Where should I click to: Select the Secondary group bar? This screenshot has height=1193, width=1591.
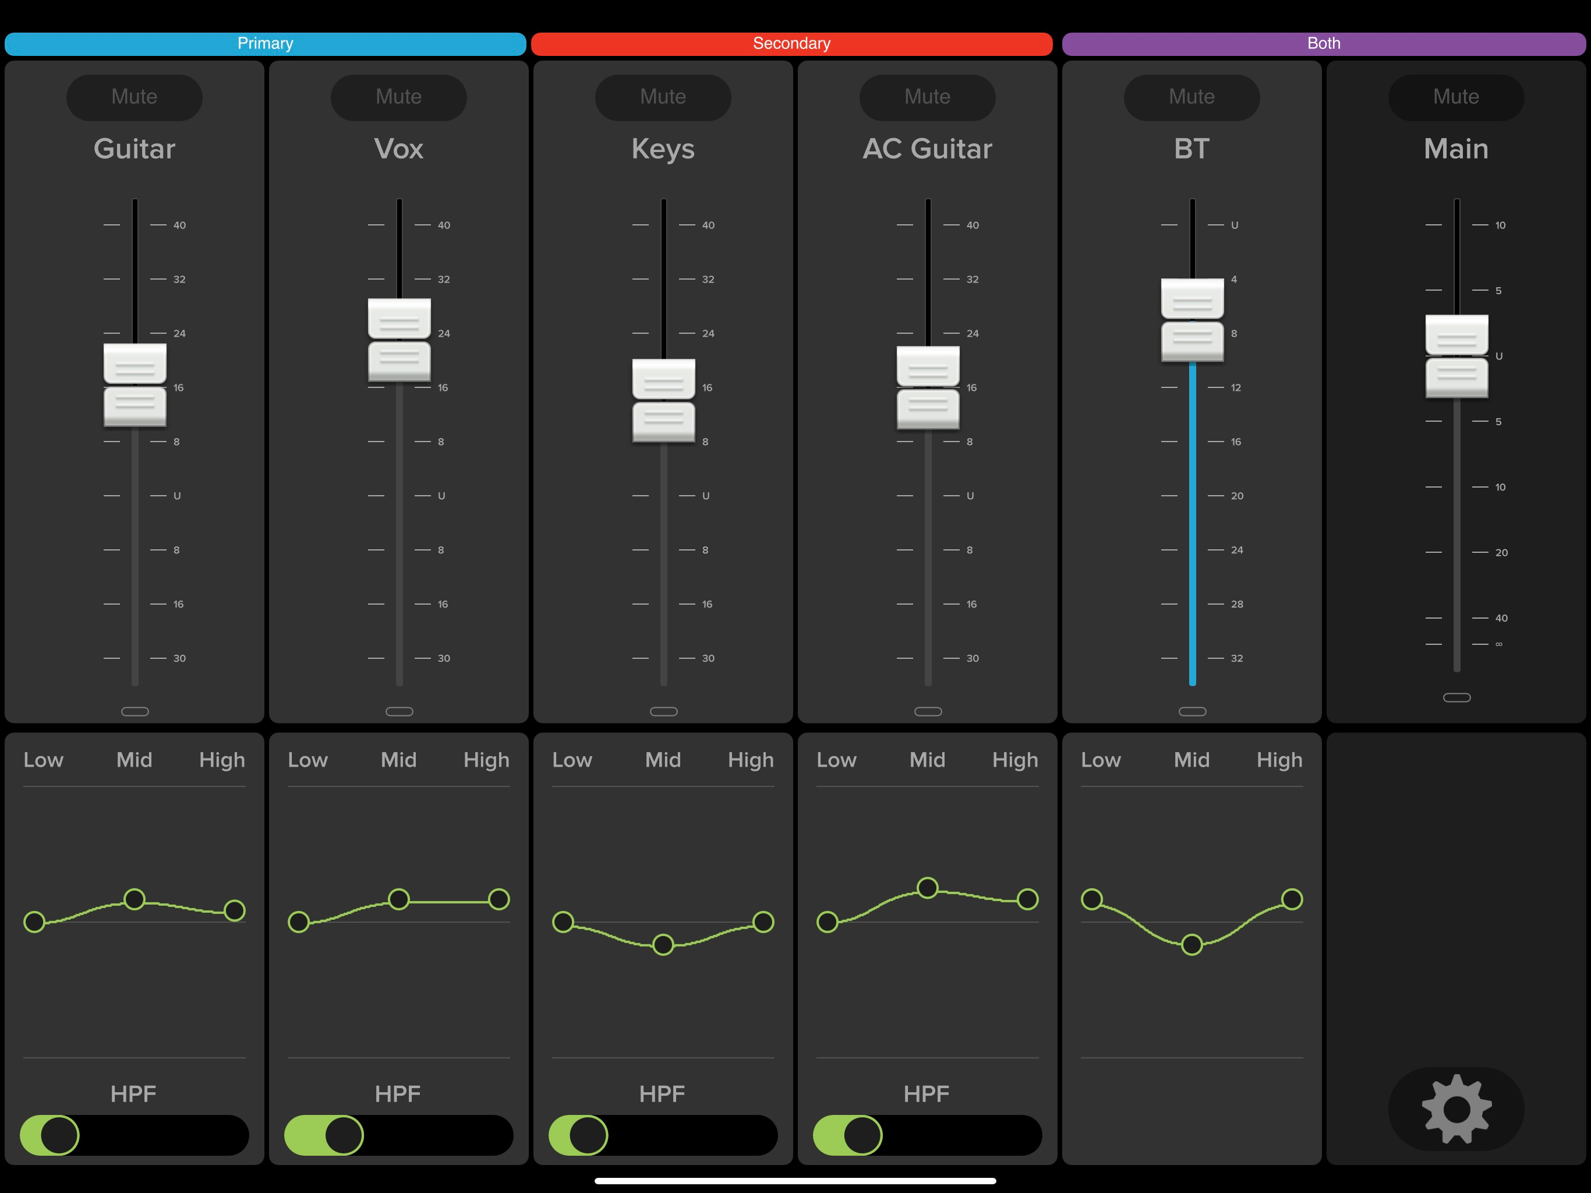coord(792,44)
